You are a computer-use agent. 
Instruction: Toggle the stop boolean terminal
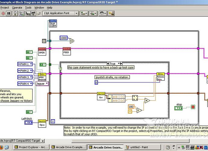point(178,108)
